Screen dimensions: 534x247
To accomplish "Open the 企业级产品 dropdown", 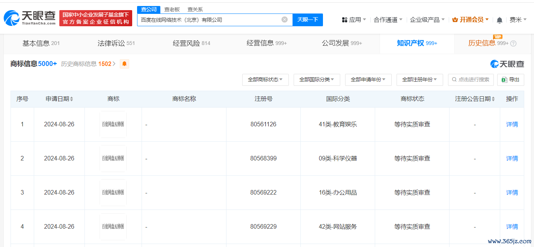I will 427,20.
